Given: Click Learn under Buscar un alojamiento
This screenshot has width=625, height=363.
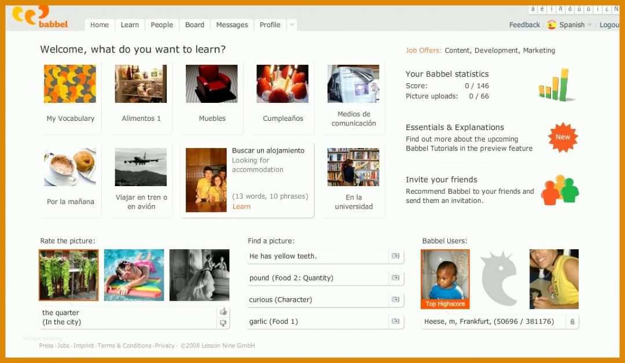Looking at the screenshot, I should click(x=241, y=206).
